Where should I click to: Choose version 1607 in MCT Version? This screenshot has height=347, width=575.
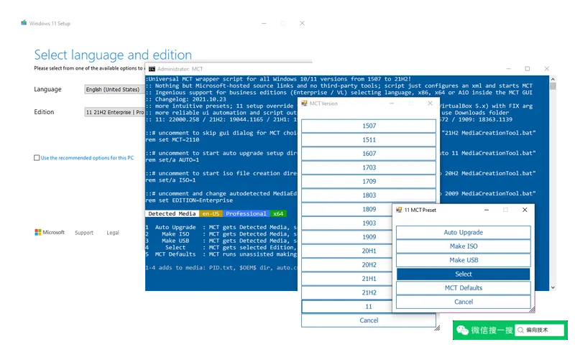pyautogui.click(x=369, y=154)
